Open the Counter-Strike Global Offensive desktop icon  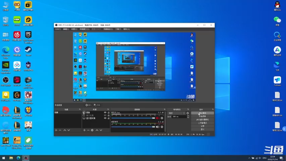[x=17, y=142]
